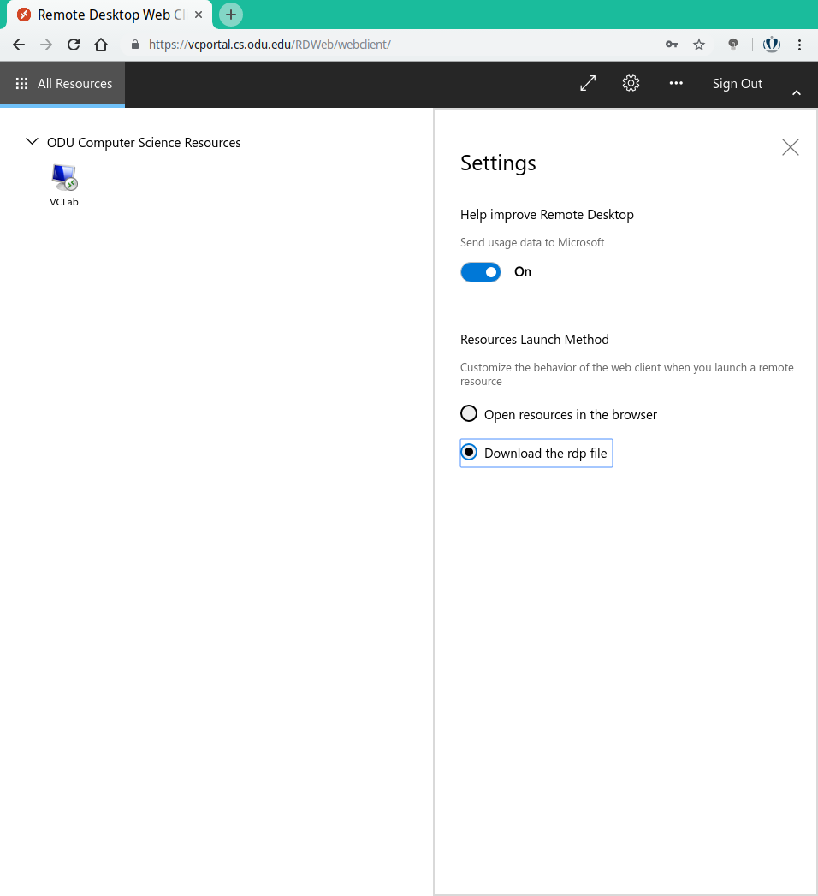Screen dimensions: 818x896
Task: Click the full screen arrows icon
Action: click(588, 83)
